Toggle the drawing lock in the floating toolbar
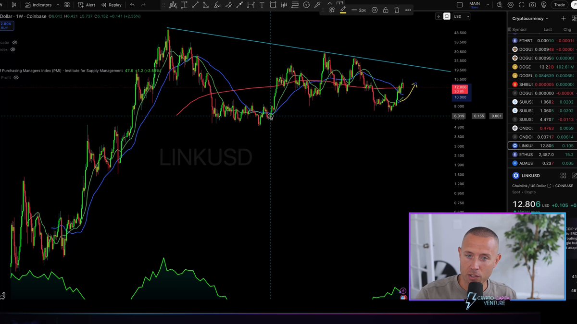This screenshot has width=577, height=324. [386, 10]
